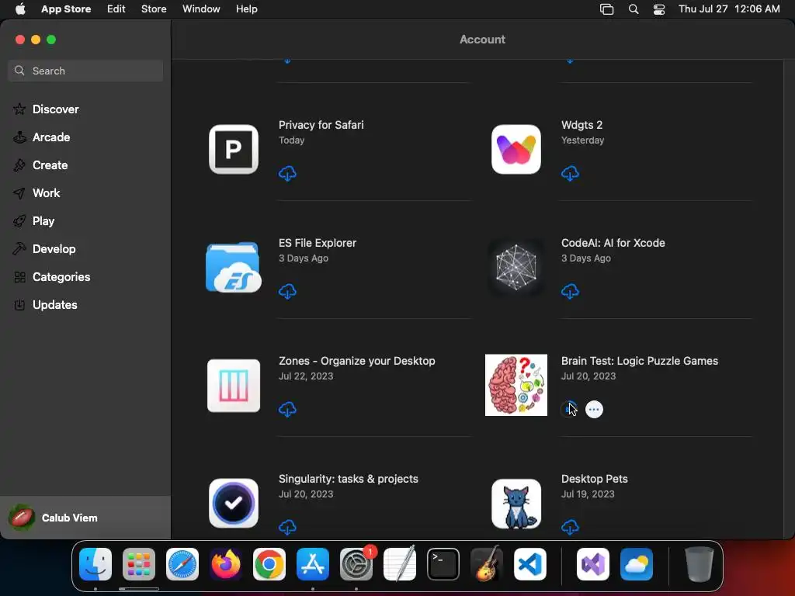Open Singularity checkmark app icon
The image size is (795, 596).
pyautogui.click(x=234, y=503)
